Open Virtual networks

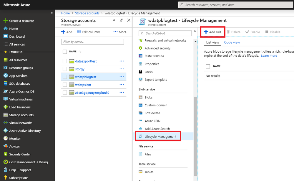(21, 123)
